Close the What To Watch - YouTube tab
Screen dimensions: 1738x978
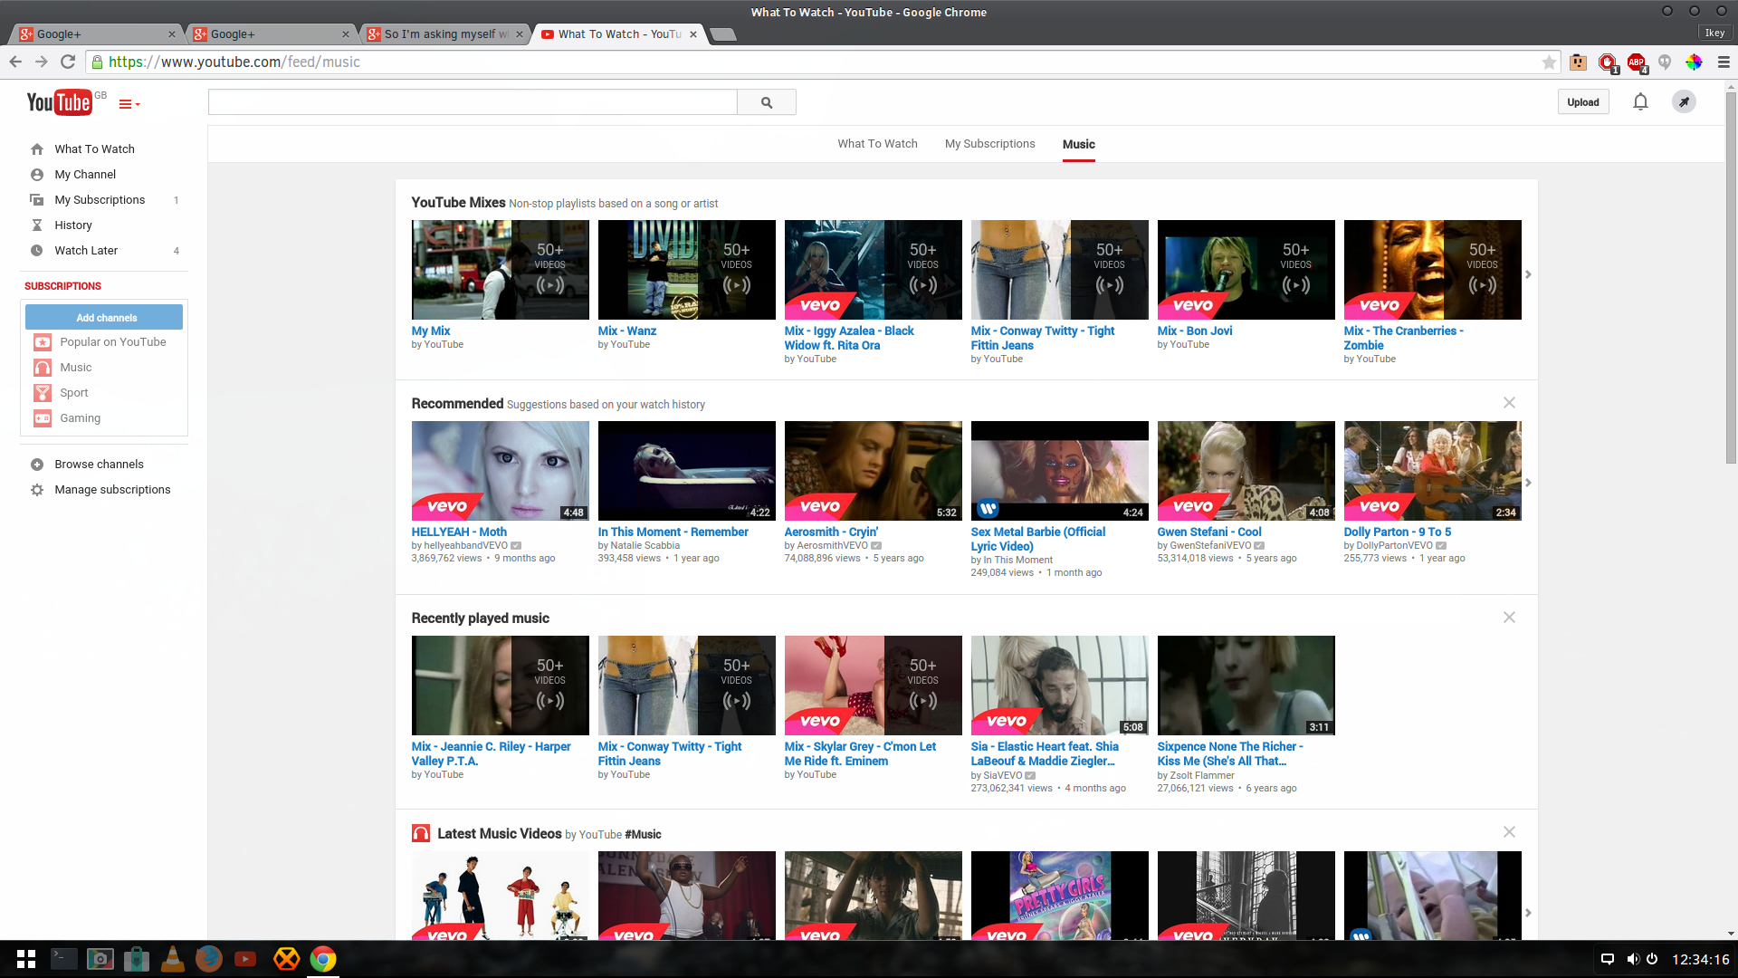click(693, 34)
